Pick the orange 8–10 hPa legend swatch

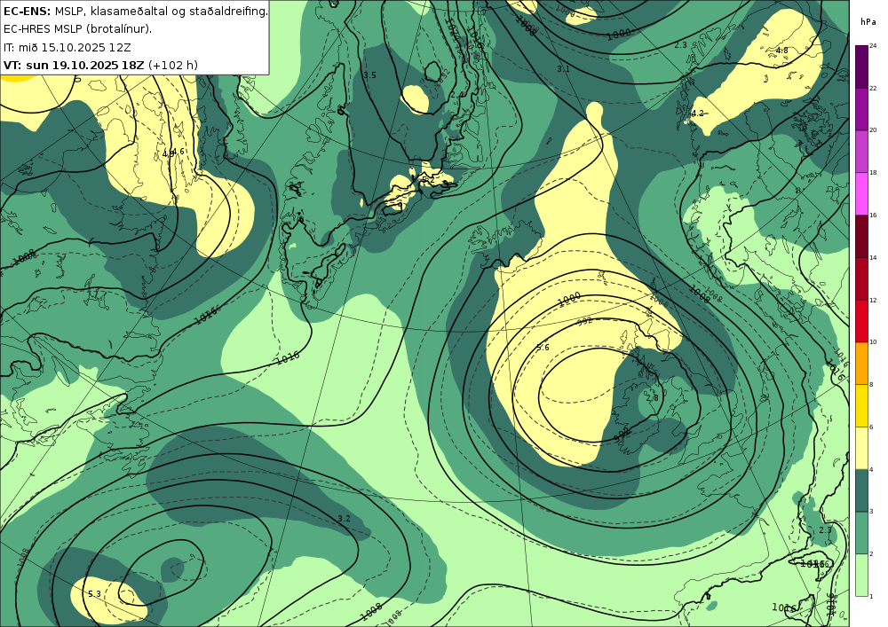[861, 363]
